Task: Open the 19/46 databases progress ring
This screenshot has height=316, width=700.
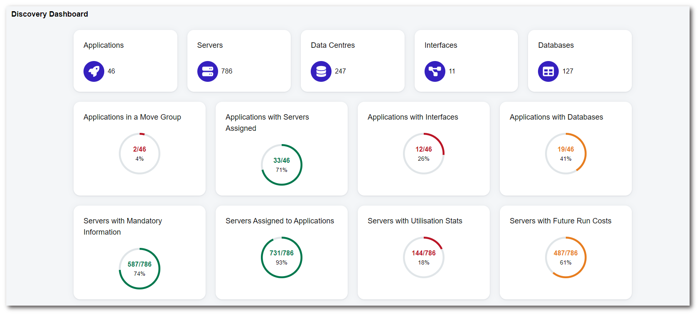Action: coord(566,154)
